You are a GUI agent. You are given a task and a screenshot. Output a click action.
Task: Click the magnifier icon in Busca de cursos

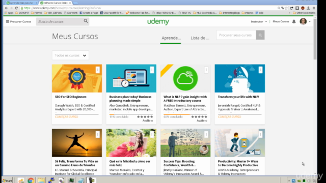pos(86,21)
